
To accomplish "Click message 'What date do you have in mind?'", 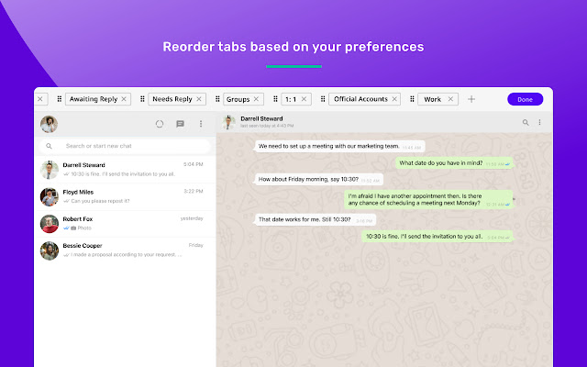I will pyautogui.click(x=455, y=163).
